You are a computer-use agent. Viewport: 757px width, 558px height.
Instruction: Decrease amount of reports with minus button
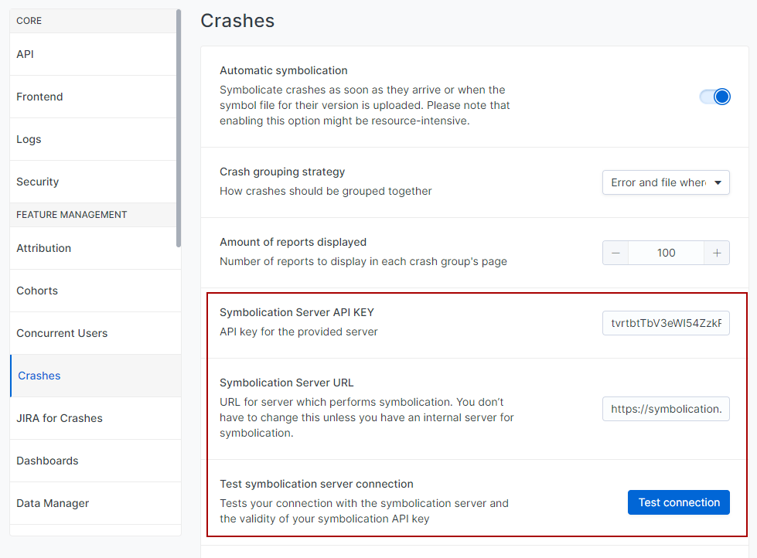point(615,253)
